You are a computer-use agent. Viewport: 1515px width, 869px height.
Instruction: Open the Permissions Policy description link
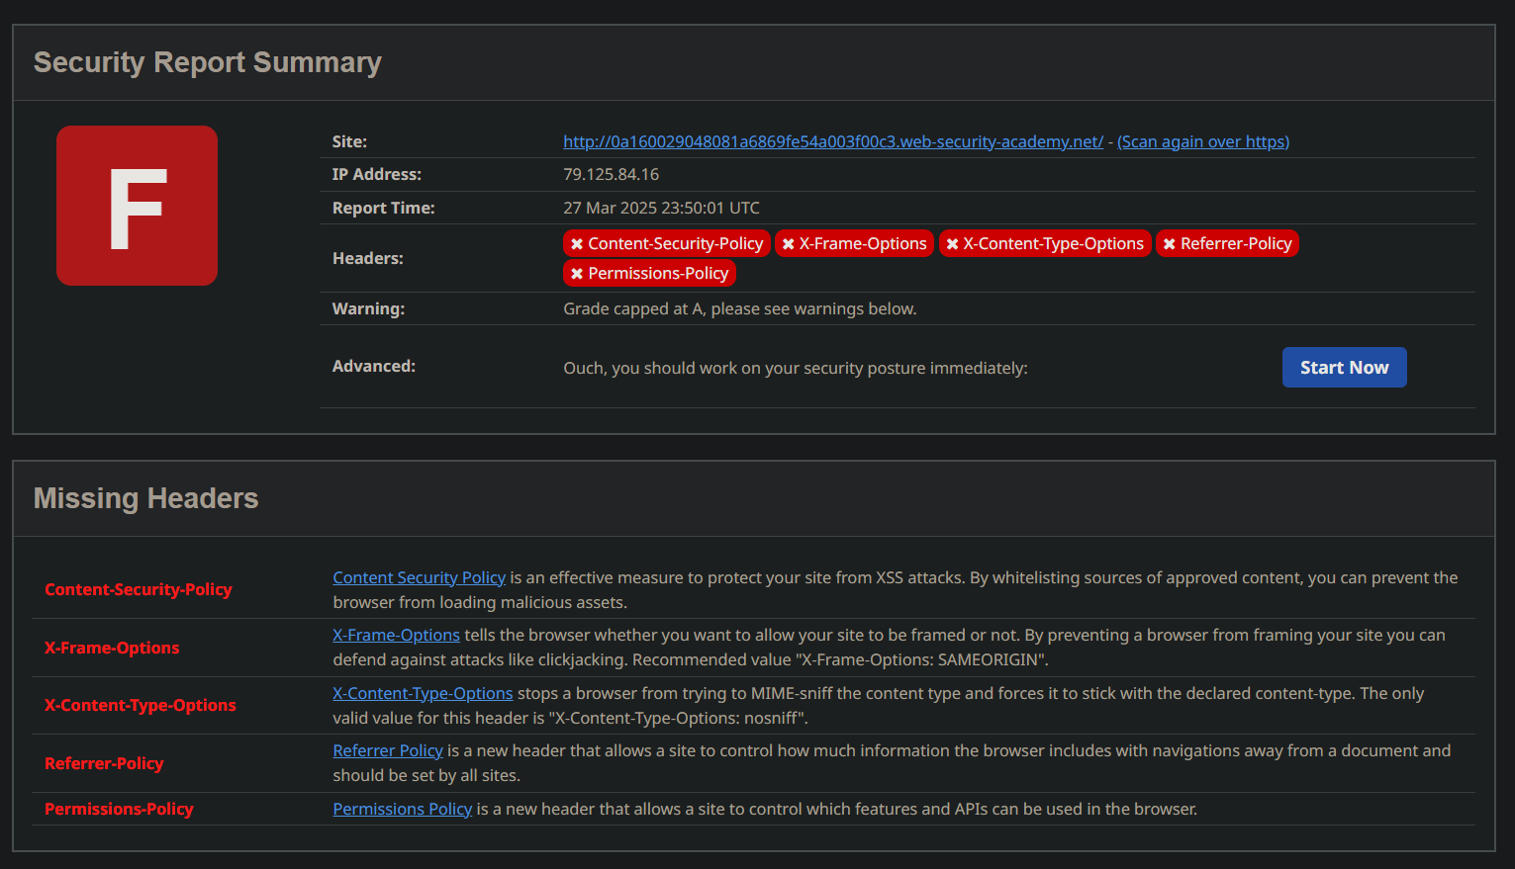(x=402, y=809)
